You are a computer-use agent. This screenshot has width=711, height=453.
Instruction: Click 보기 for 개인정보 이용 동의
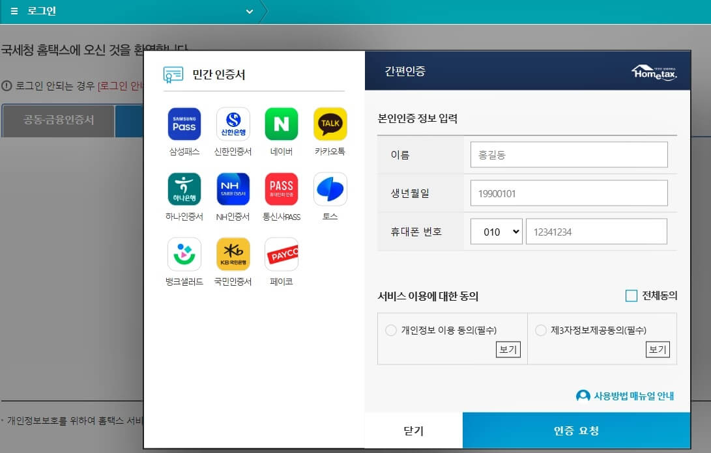(x=508, y=350)
